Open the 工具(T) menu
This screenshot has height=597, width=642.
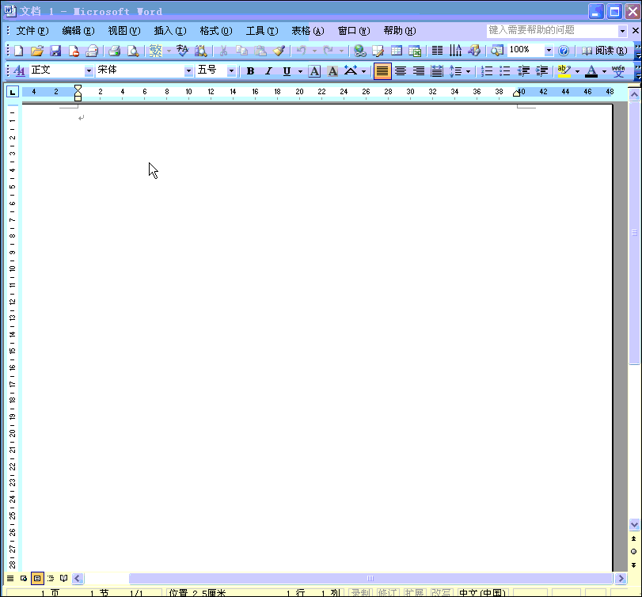click(262, 31)
